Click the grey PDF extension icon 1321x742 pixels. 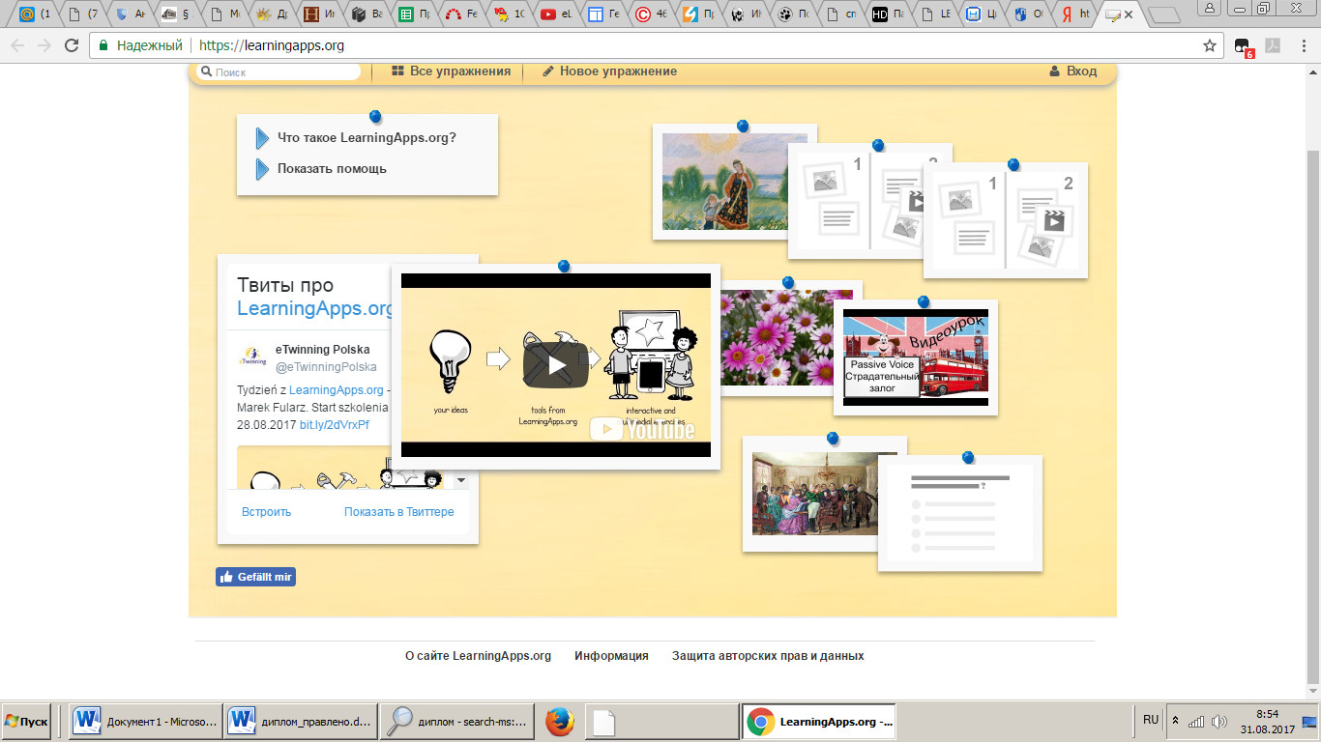pyautogui.click(x=1274, y=45)
